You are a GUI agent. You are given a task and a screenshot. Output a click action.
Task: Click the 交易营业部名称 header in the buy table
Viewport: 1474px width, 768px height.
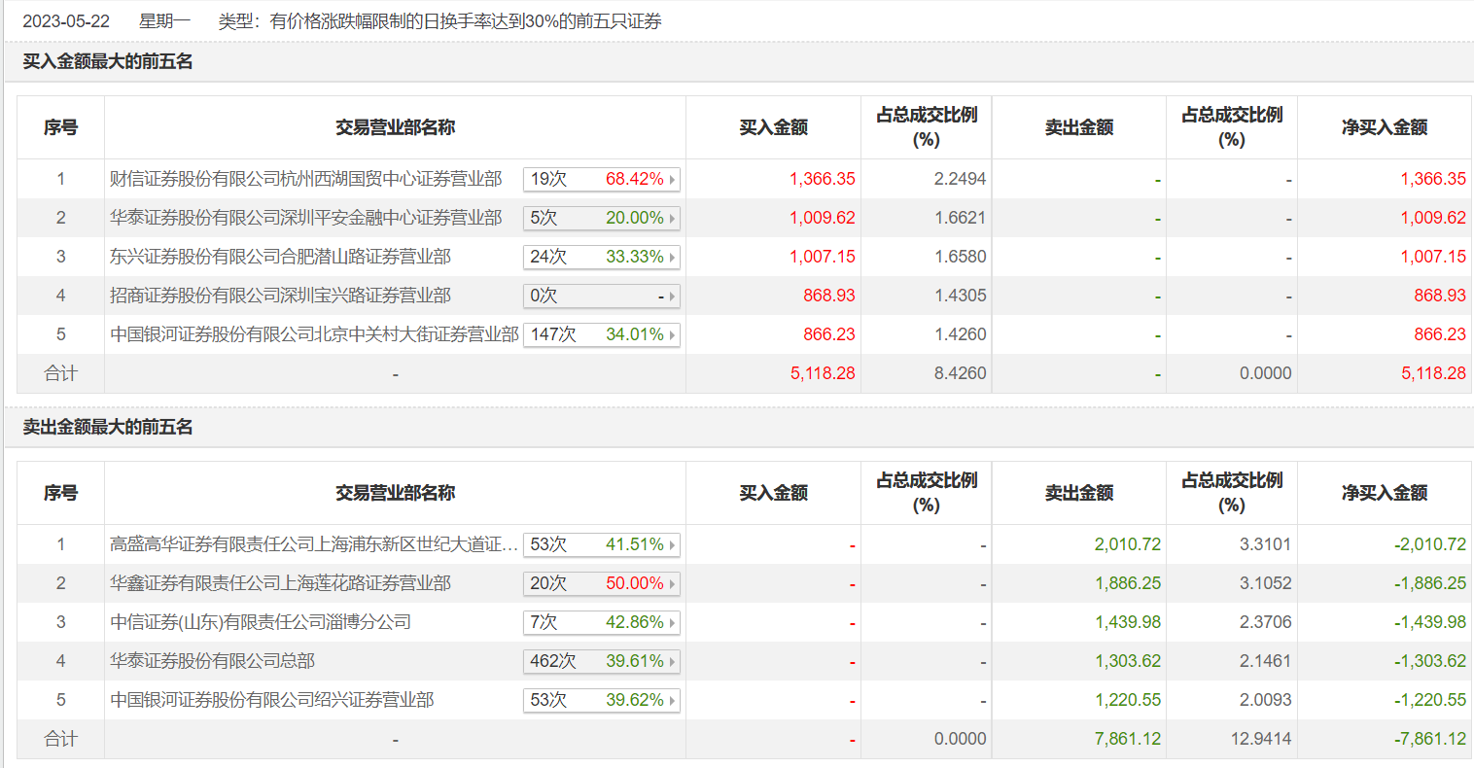click(x=396, y=127)
